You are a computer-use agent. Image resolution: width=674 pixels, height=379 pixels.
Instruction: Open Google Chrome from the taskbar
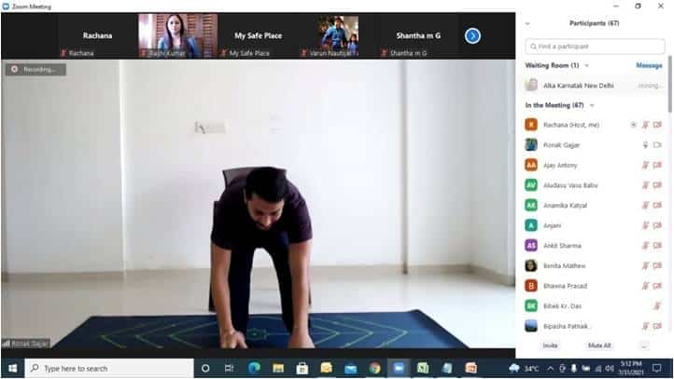[x=374, y=369]
